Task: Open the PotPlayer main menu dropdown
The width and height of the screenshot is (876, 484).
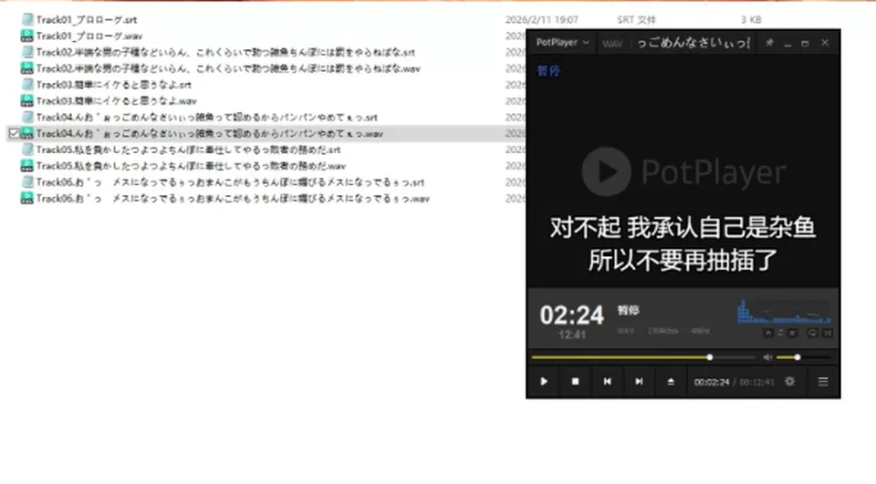Action: coord(563,43)
